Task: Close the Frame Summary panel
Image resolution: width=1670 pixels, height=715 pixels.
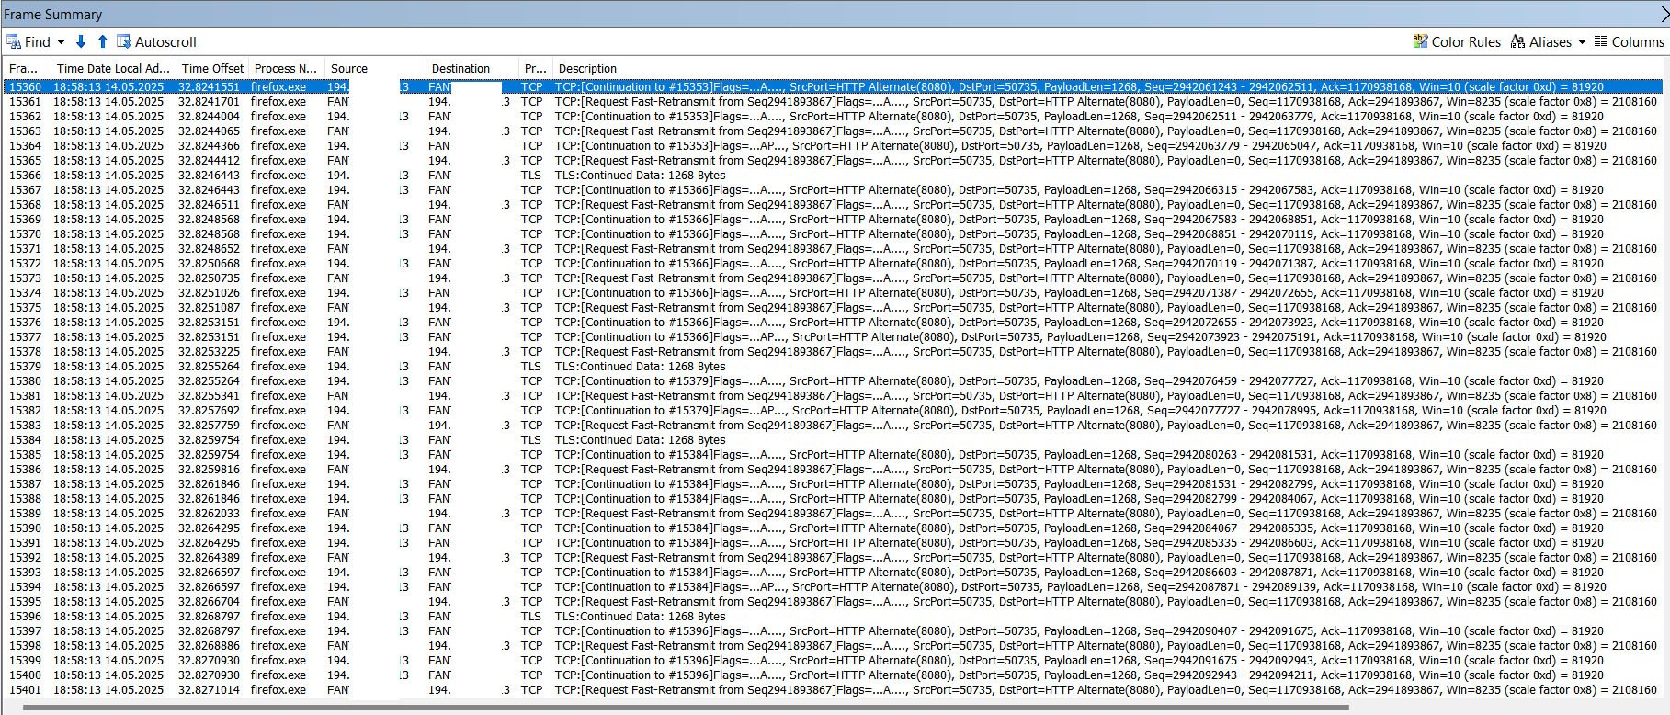Action: point(1664,14)
